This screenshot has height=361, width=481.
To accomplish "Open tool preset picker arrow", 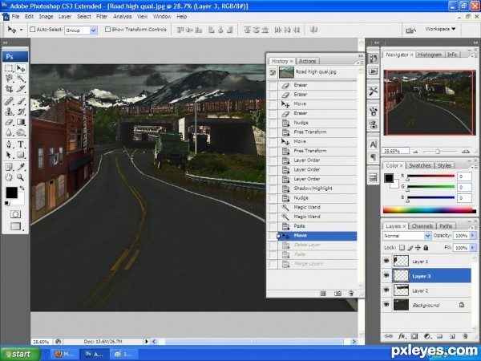I will coord(21,30).
